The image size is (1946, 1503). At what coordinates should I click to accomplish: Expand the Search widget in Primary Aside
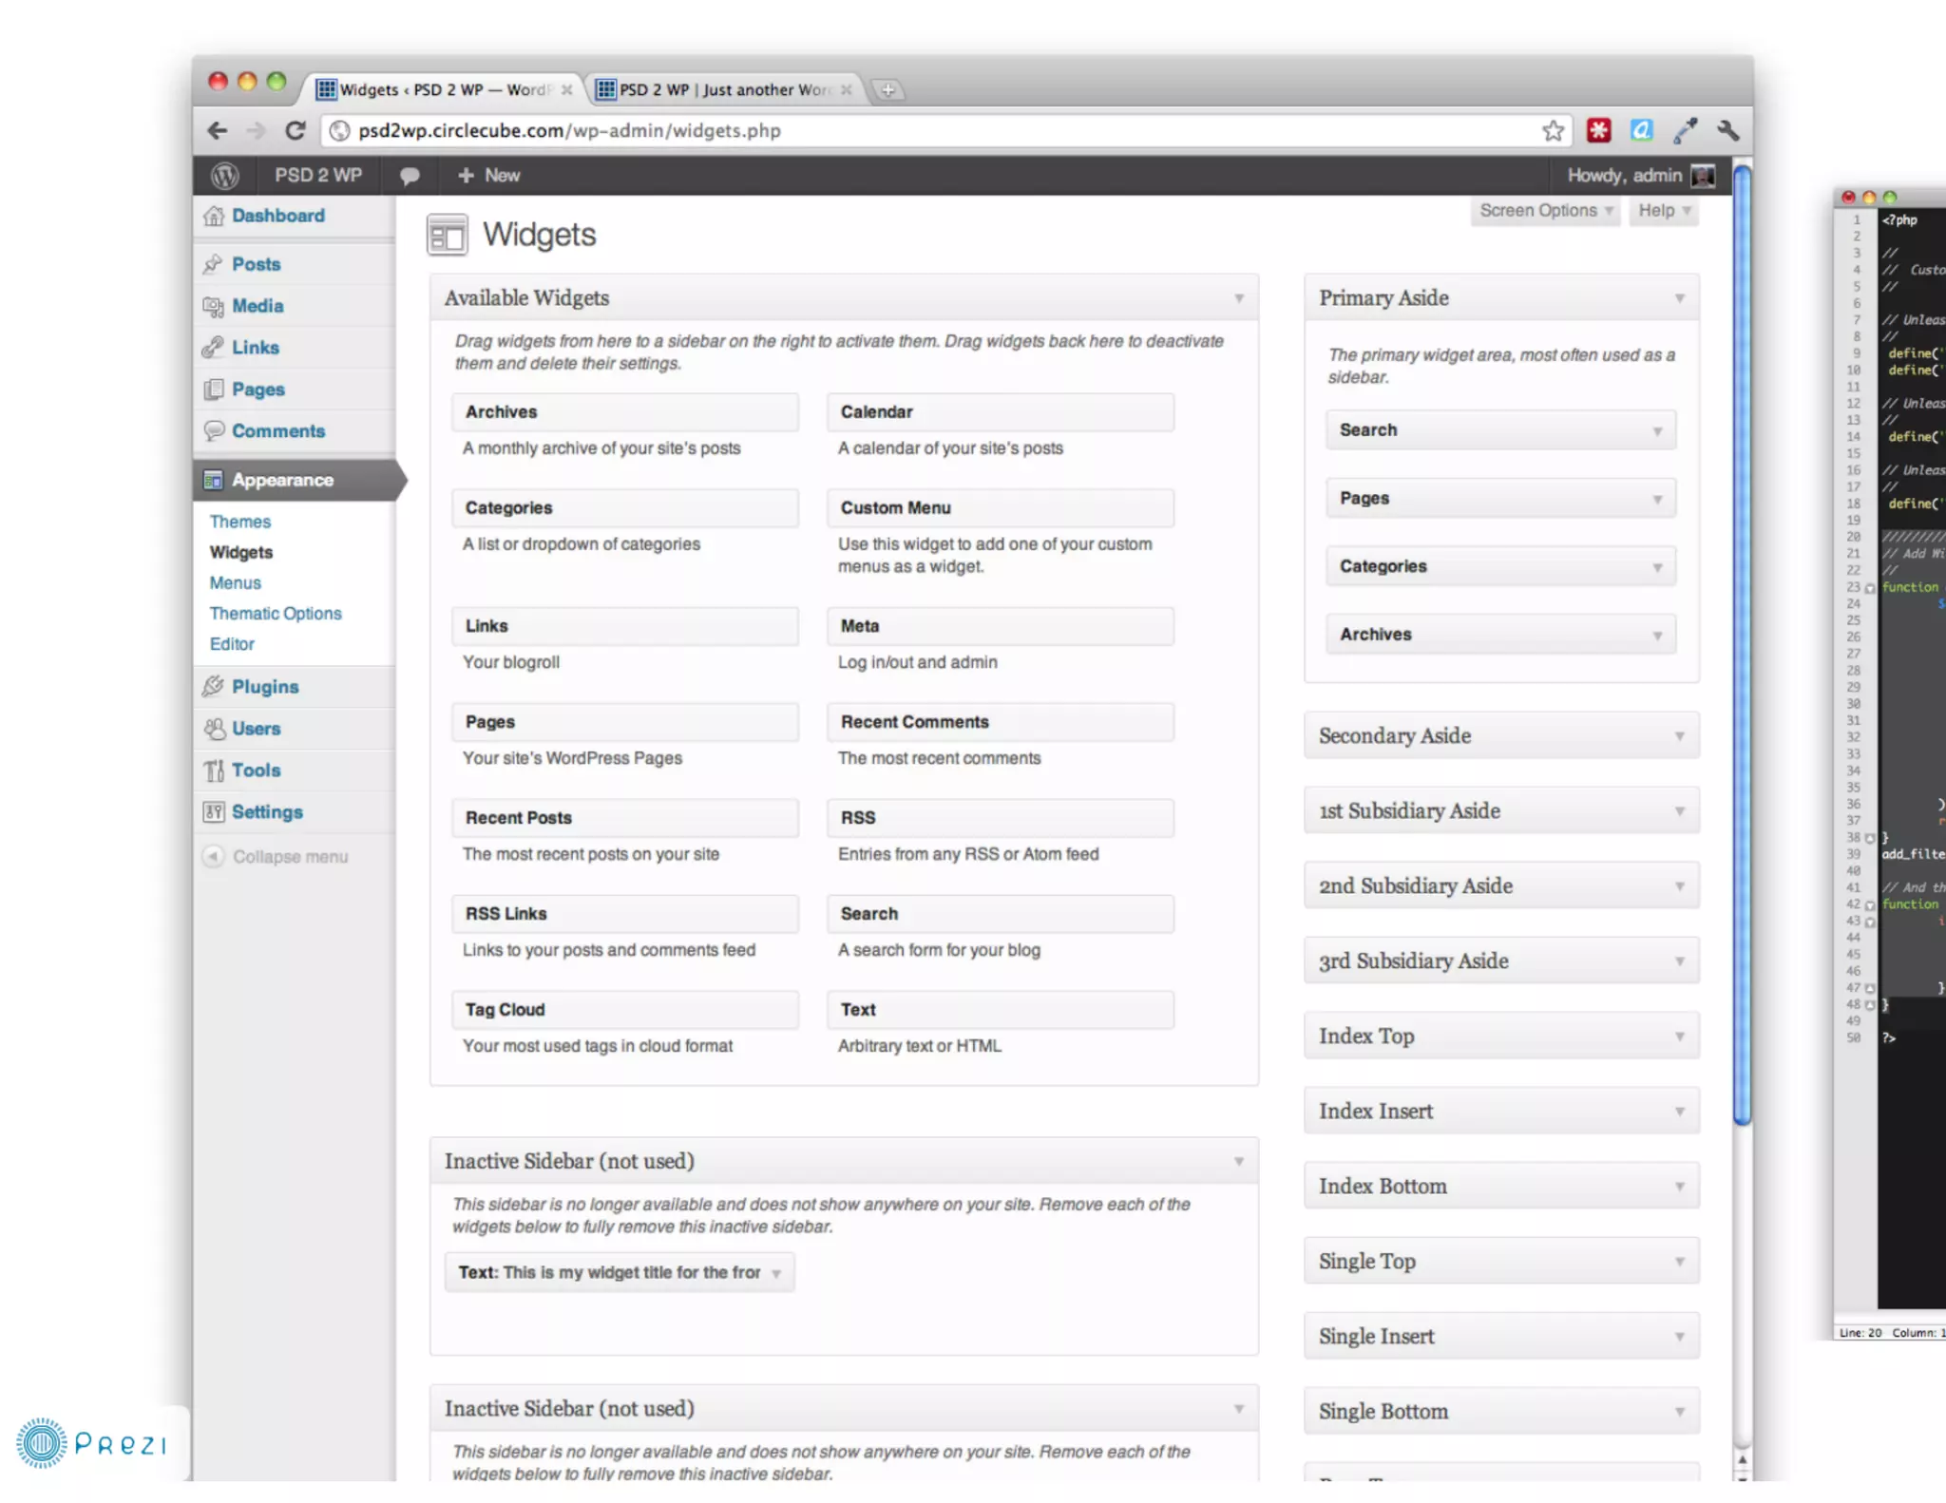(1657, 431)
